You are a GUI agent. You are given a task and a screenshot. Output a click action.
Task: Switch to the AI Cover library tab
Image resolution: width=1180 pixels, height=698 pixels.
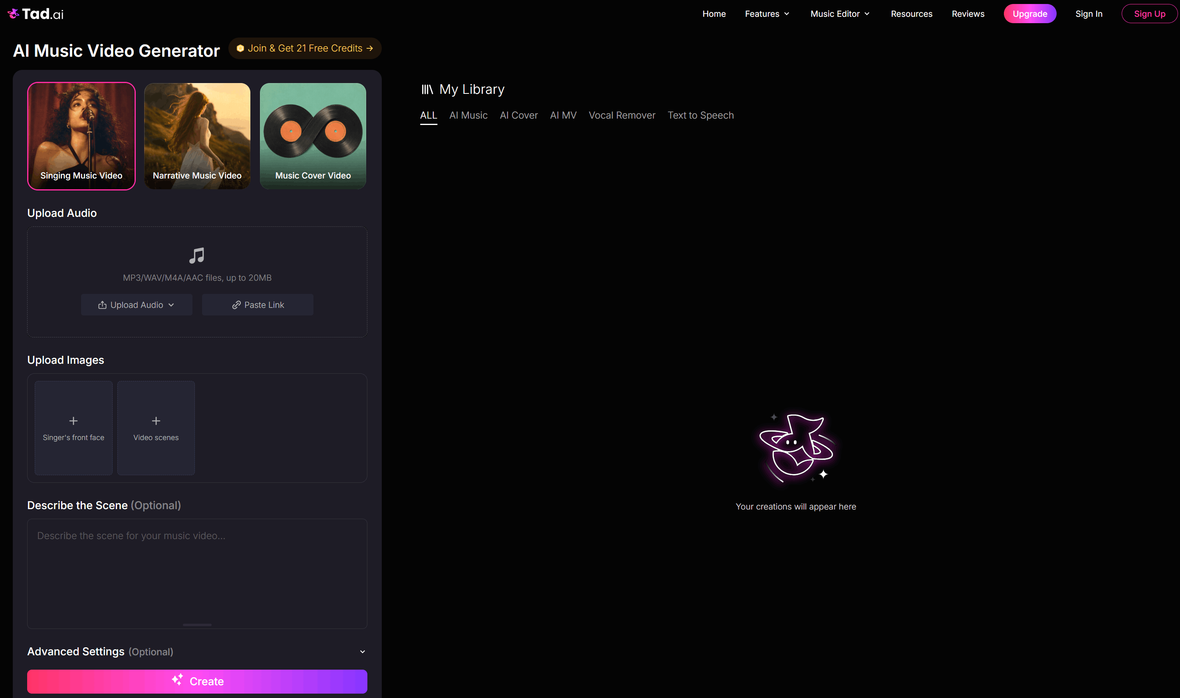click(518, 115)
